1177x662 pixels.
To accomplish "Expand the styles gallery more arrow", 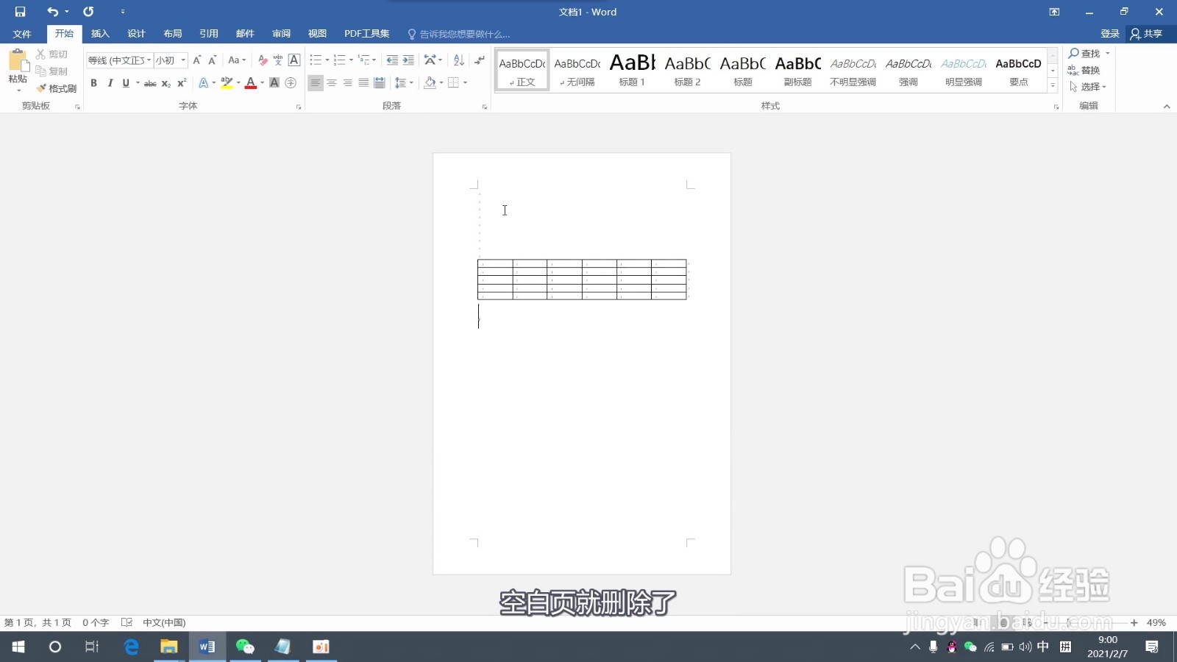I will (x=1053, y=86).
